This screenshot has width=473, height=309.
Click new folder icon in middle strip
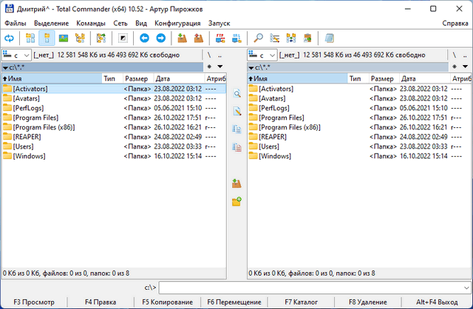(236, 201)
